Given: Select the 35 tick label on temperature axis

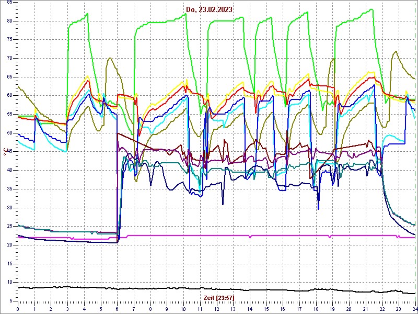Looking at the screenshot, I should coord(9,189).
